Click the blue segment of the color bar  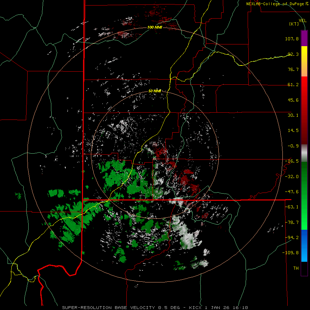pos(304,246)
